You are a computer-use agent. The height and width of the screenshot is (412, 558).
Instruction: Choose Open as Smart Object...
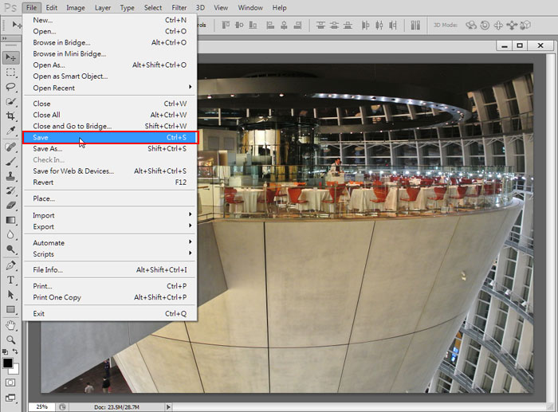tap(109, 77)
